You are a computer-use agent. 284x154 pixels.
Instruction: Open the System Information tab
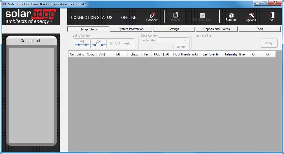(x=131, y=29)
